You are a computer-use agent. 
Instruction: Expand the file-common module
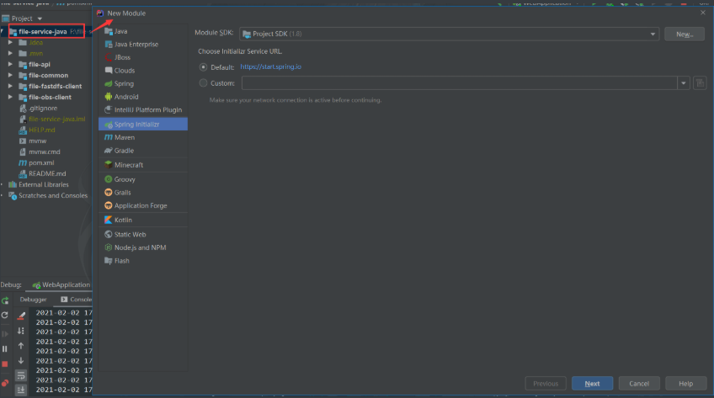tap(10, 76)
